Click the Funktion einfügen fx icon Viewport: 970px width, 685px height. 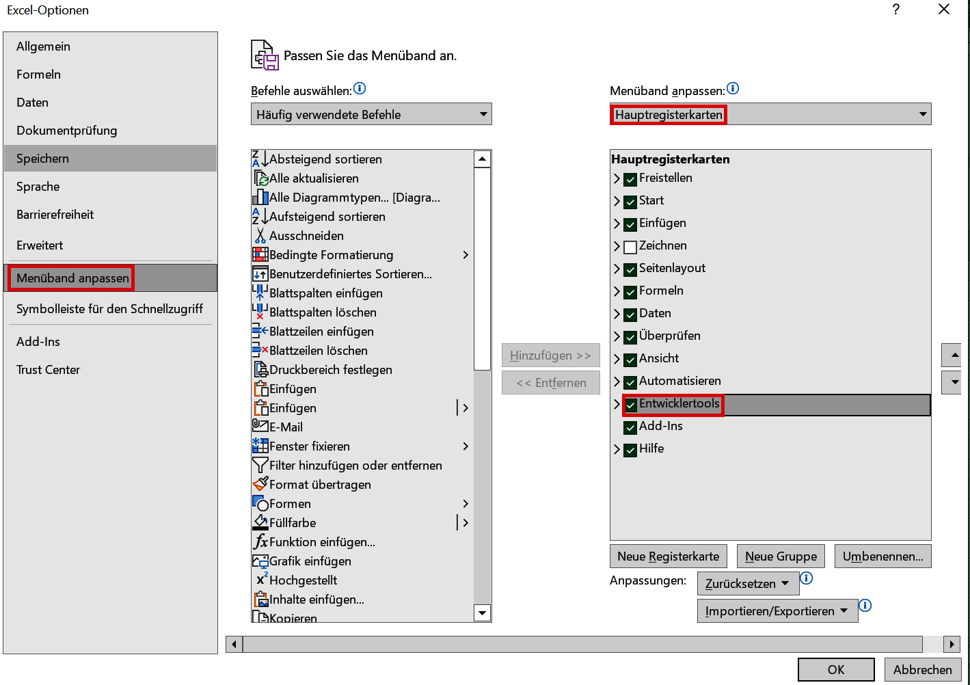[x=261, y=541]
